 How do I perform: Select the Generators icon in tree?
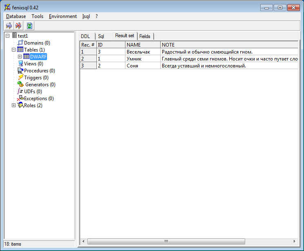pos(20,85)
